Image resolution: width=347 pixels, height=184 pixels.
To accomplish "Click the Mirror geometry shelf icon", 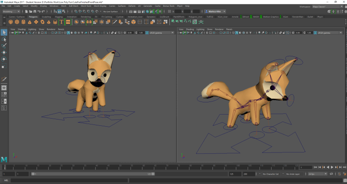I will coord(89,22).
